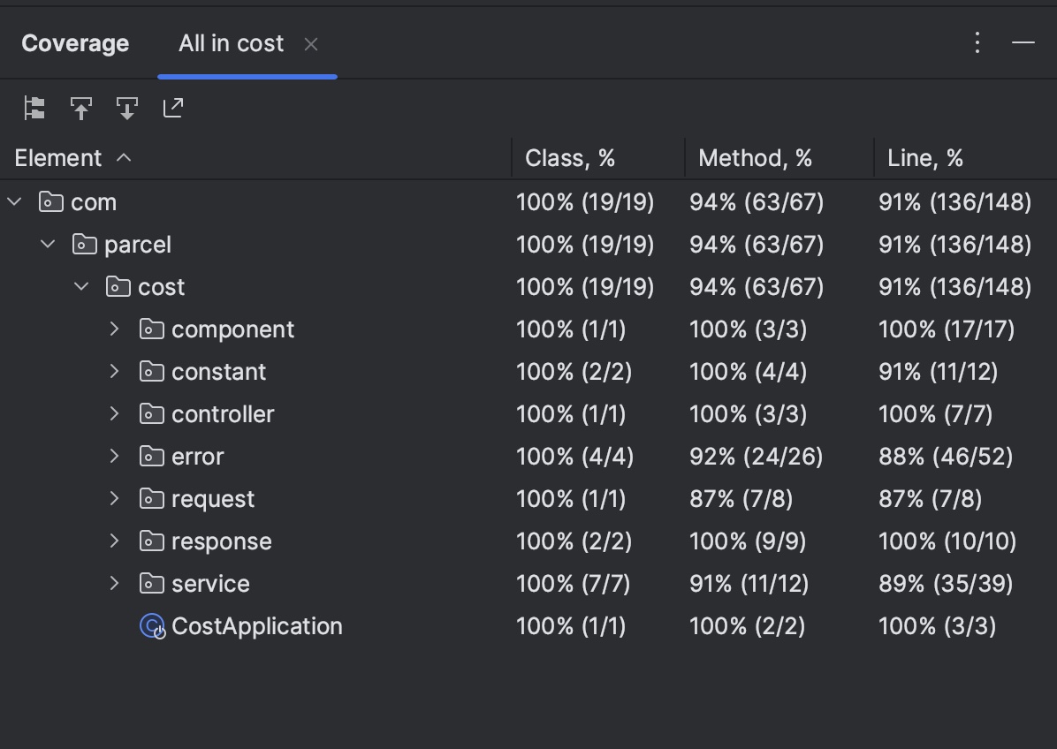Screen dimensions: 1057x749
Task: Expand the service package node
Action: (114, 584)
